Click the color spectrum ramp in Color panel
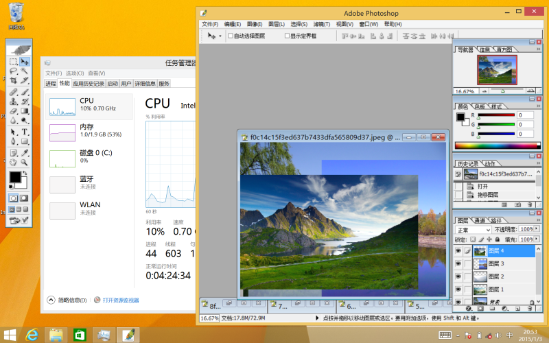The image size is (549, 343). click(498, 145)
